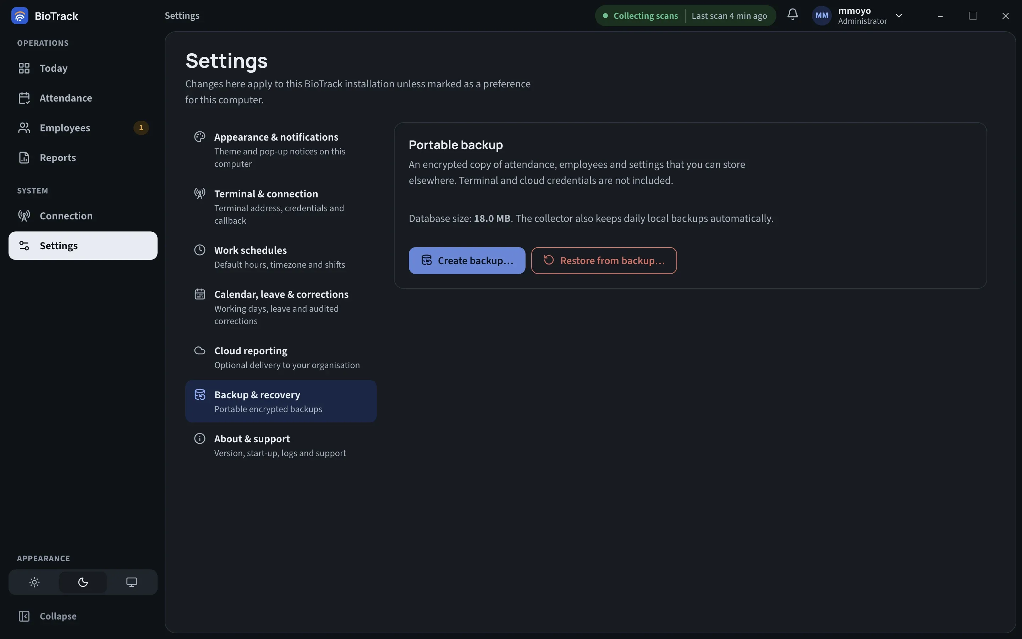Click the Last scan 4 min ago text

click(729, 16)
